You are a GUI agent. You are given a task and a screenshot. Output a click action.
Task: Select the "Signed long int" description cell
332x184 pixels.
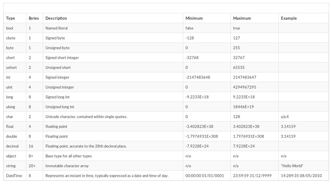click(x=58, y=97)
